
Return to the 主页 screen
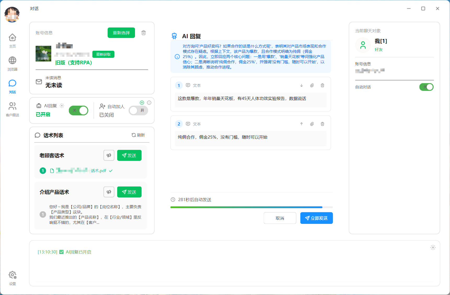point(12,41)
